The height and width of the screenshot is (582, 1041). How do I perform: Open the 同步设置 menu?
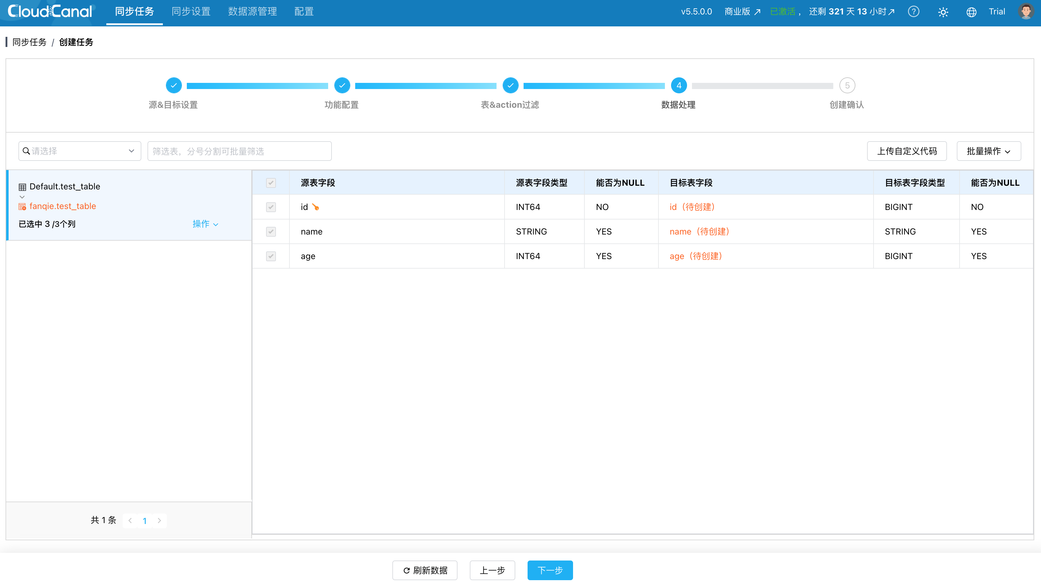coord(191,12)
